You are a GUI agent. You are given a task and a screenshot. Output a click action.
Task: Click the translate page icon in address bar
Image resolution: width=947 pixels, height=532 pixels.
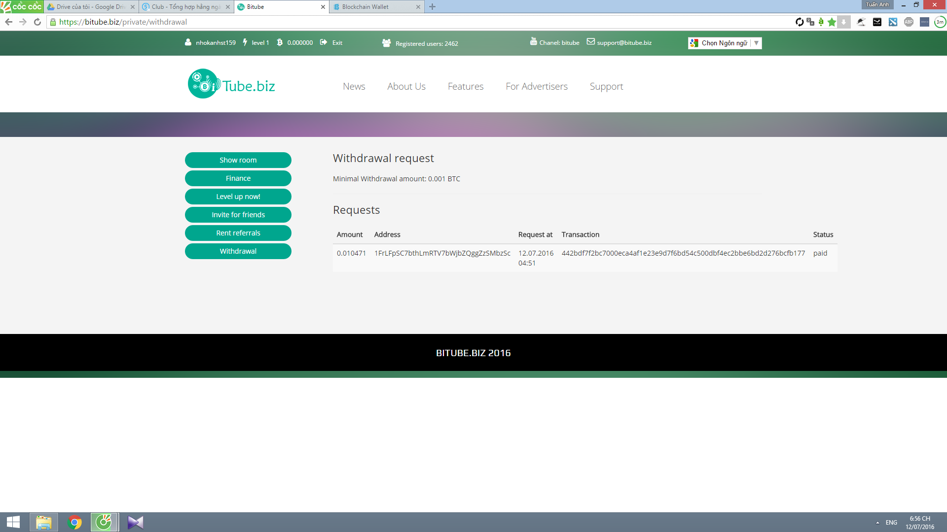(x=810, y=22)
